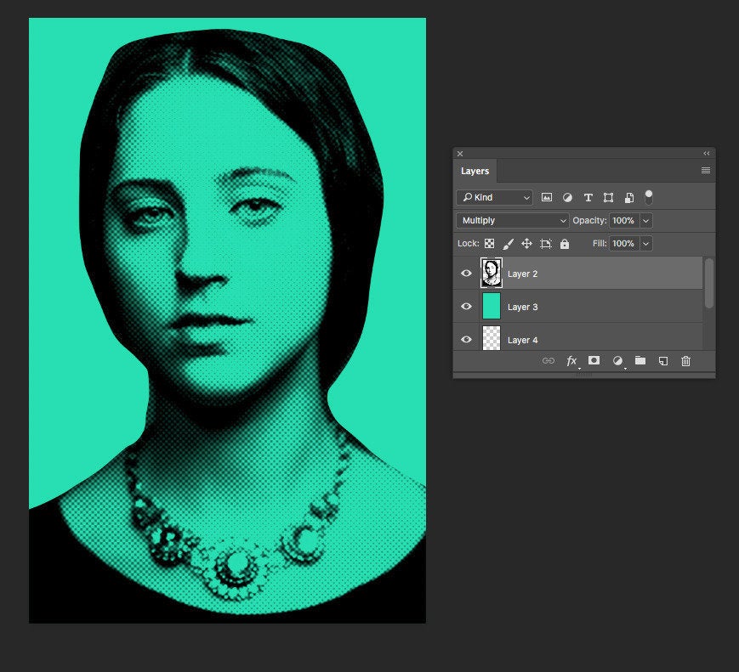The height and width of the screenshot is (672, 739).
Task: Click the Fill 100% field
Action: [x=624, y=244]
